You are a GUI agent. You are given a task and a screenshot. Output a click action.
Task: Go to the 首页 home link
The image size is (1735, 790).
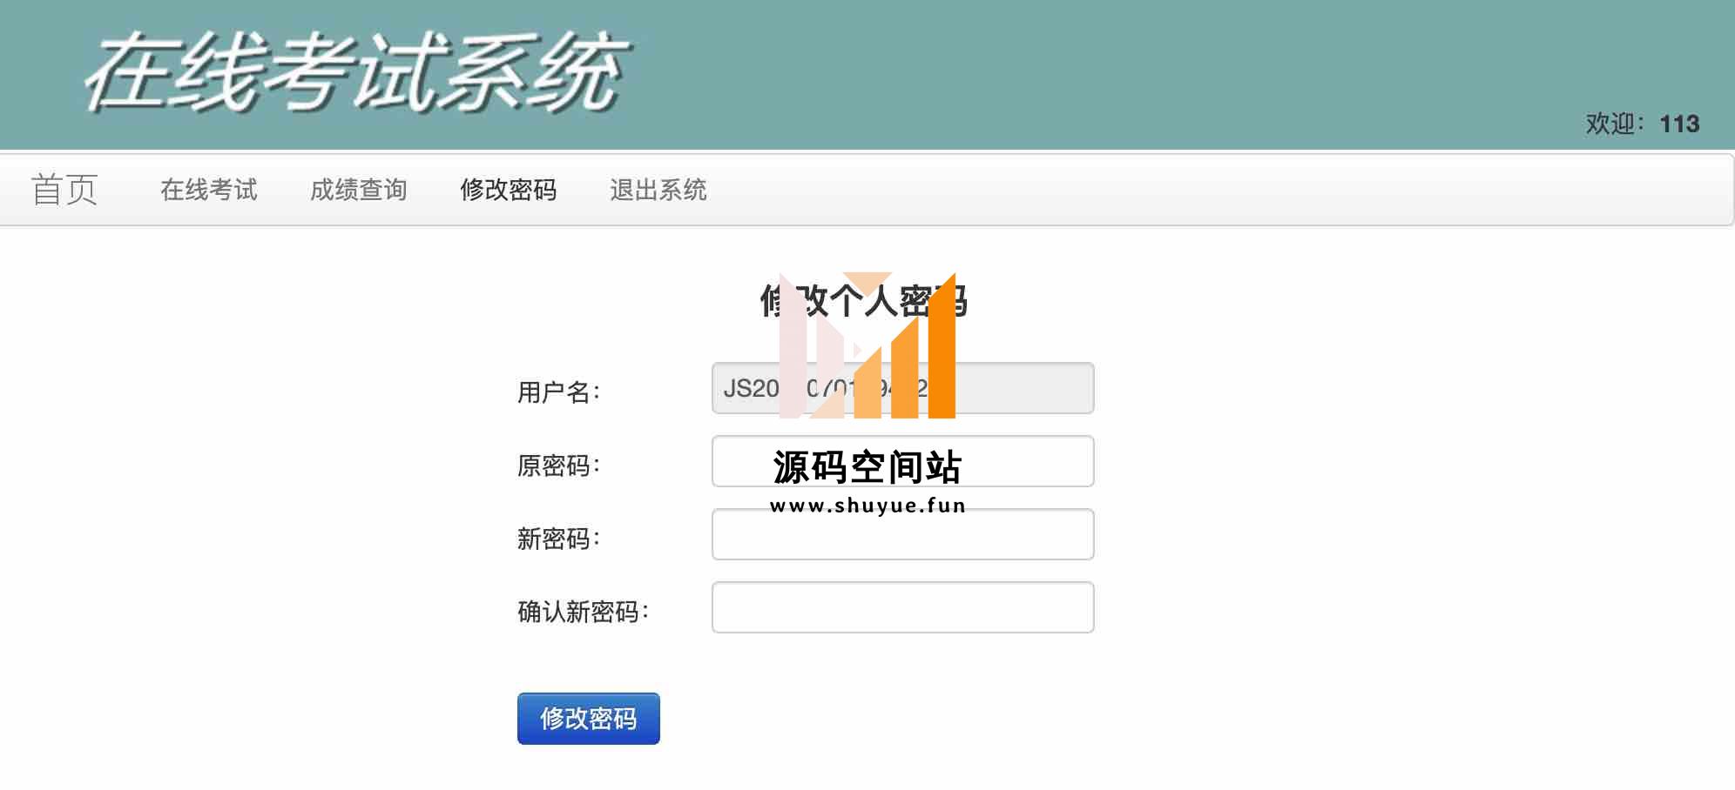coord(64,190)
